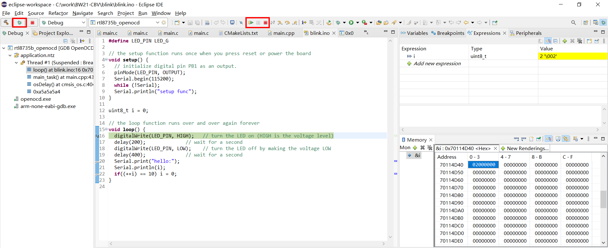Viewport: 608px width, 248px height.
Task: Switch to the Debug perspective icon
Action: click(603, 22)
